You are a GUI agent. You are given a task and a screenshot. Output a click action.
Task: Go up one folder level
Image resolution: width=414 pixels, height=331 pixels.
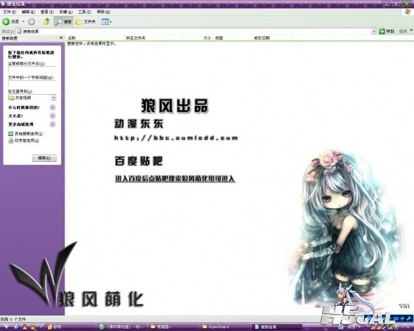[47, 21]
